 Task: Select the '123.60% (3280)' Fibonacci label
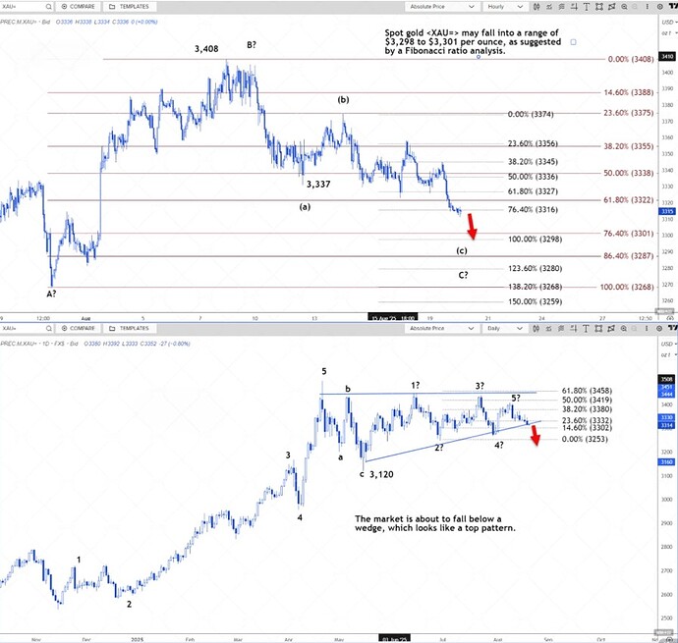535,268
